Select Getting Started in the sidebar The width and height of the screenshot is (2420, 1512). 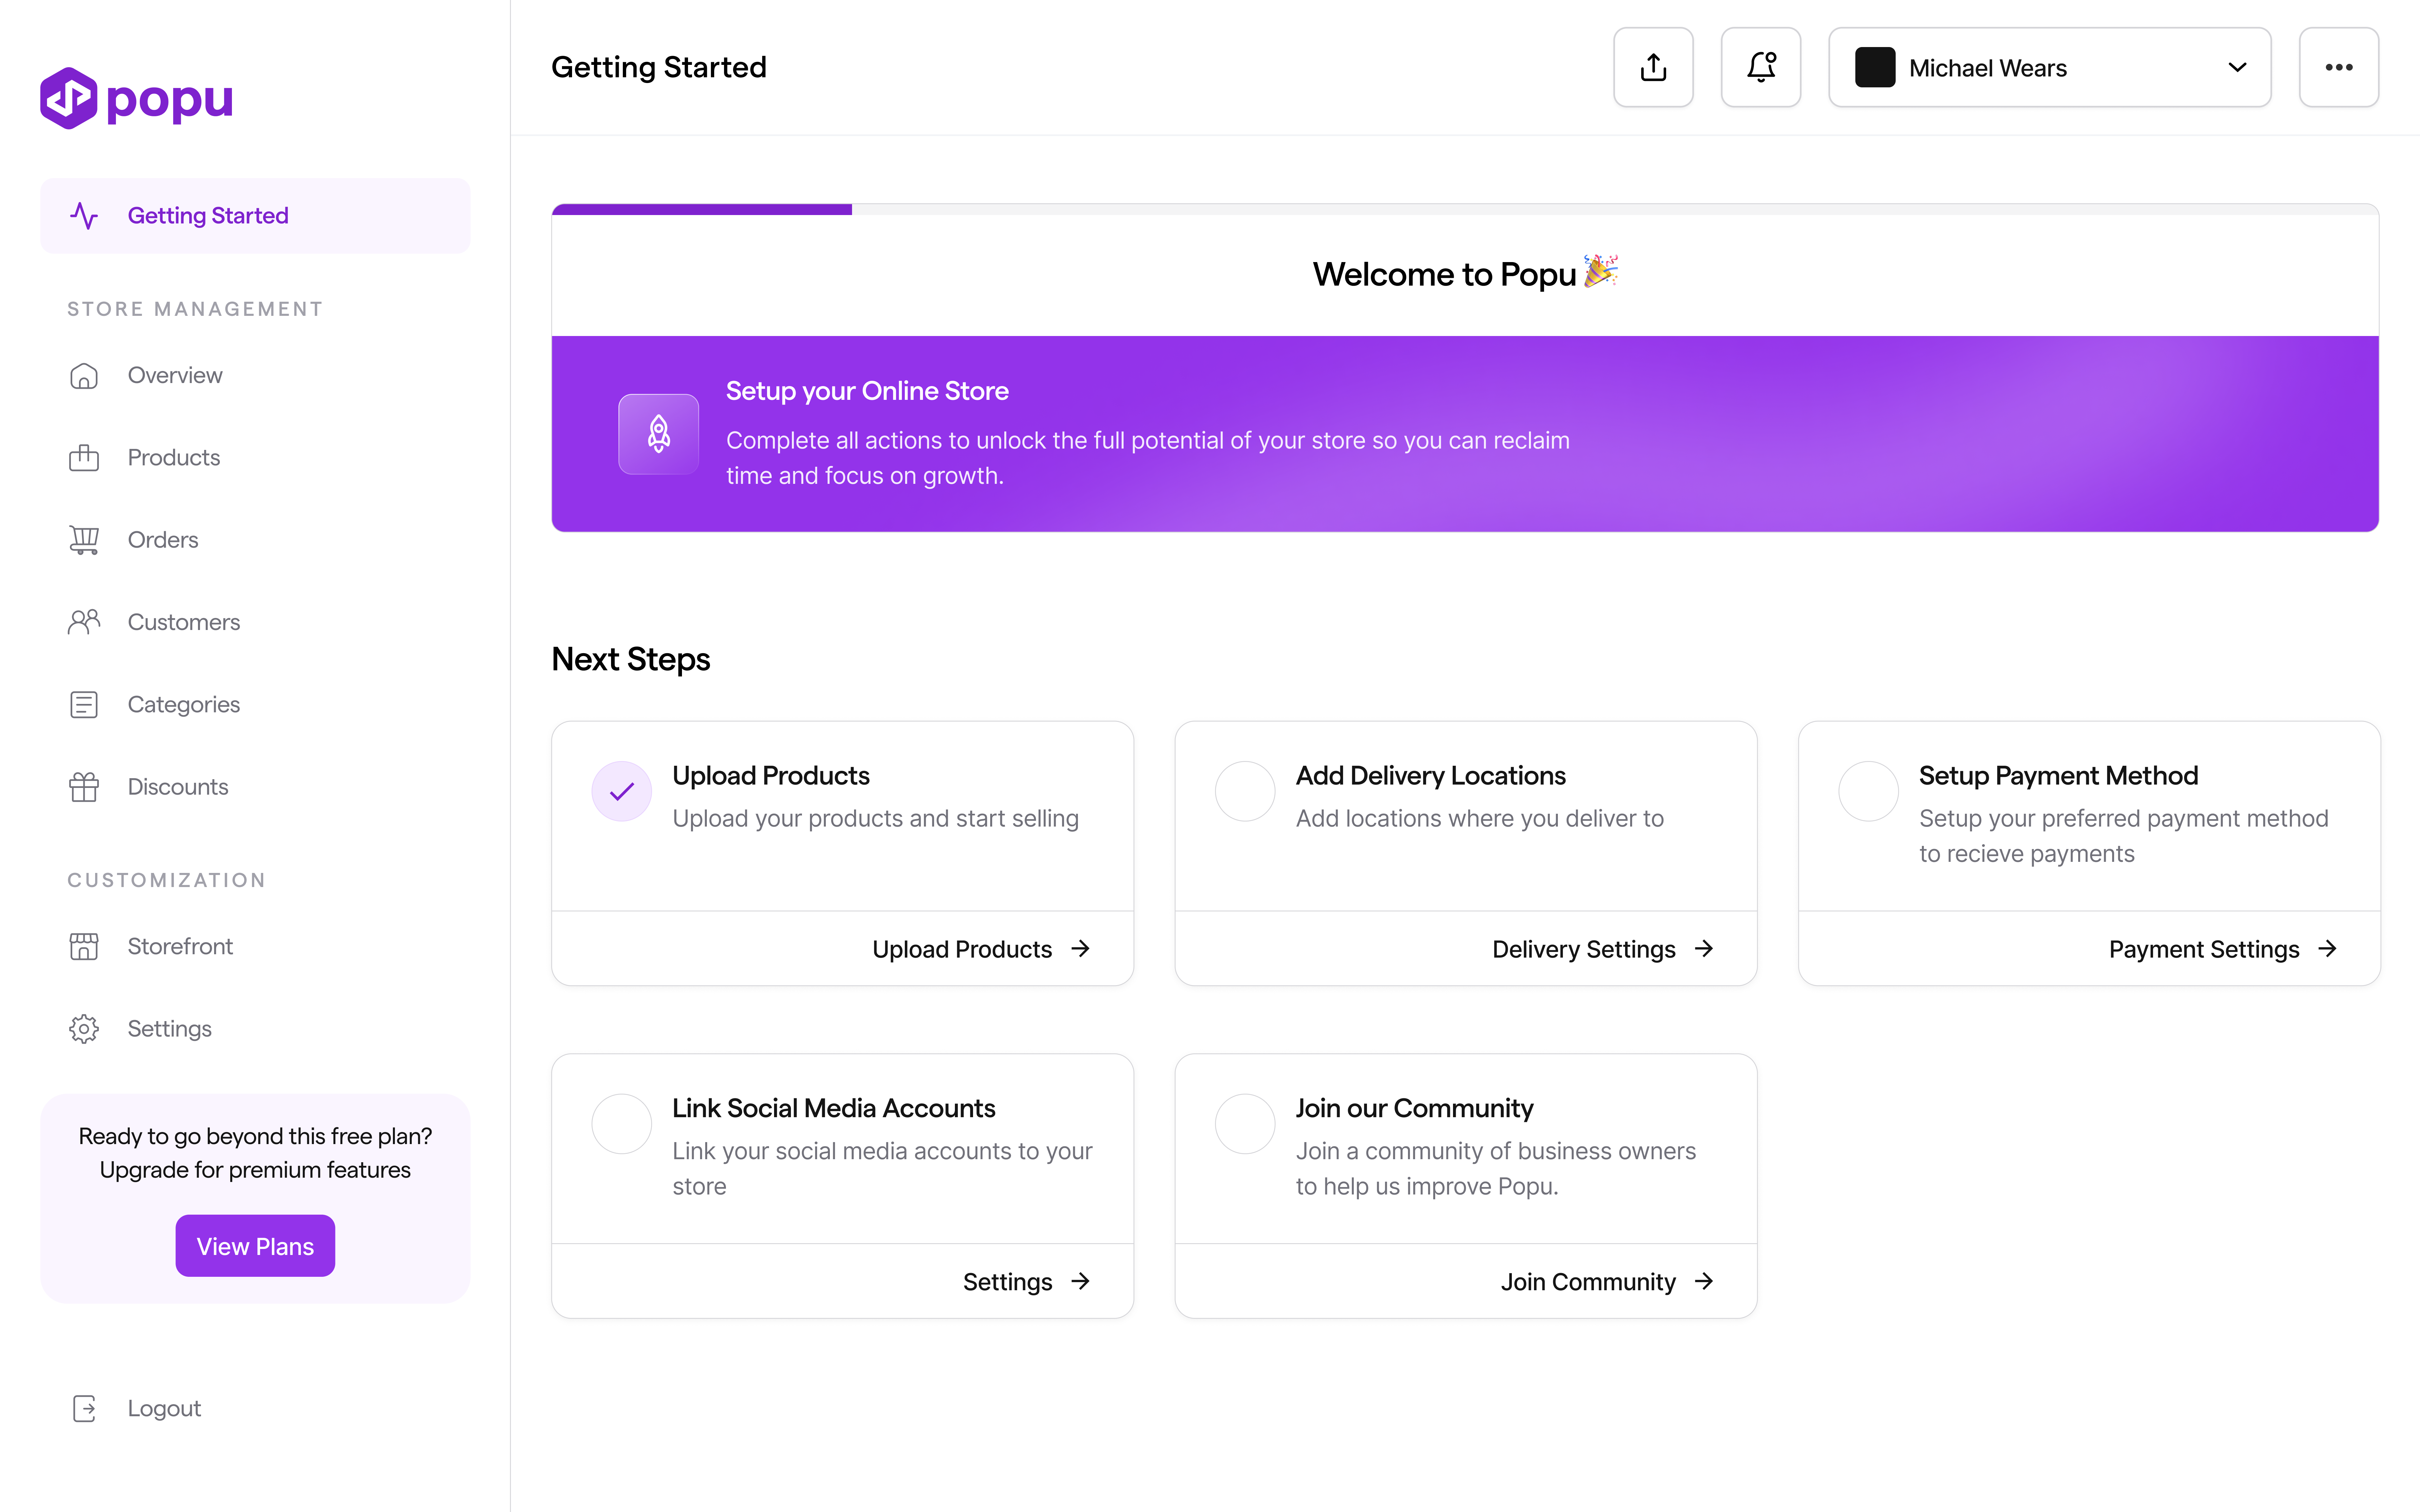pyautogui.click(x=255, y=216)
